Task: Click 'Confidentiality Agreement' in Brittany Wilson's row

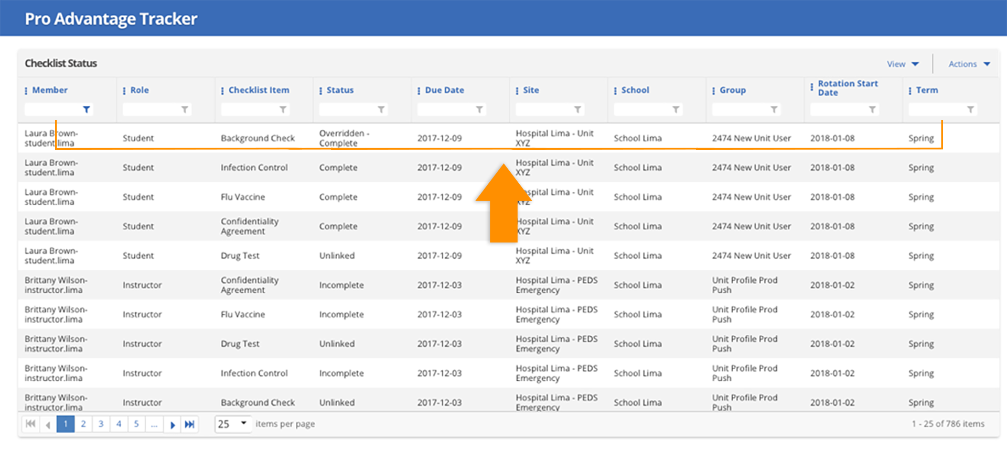Action: coord(249,285)
